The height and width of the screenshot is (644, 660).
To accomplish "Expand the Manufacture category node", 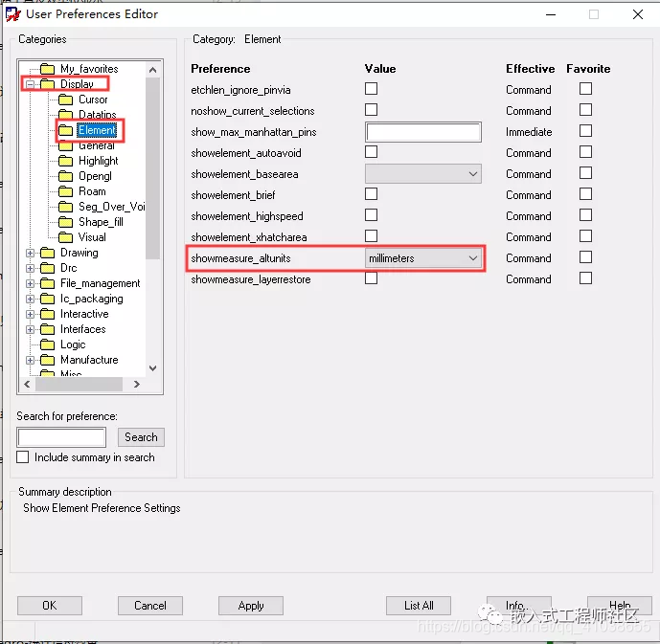I will coord(30,360).
